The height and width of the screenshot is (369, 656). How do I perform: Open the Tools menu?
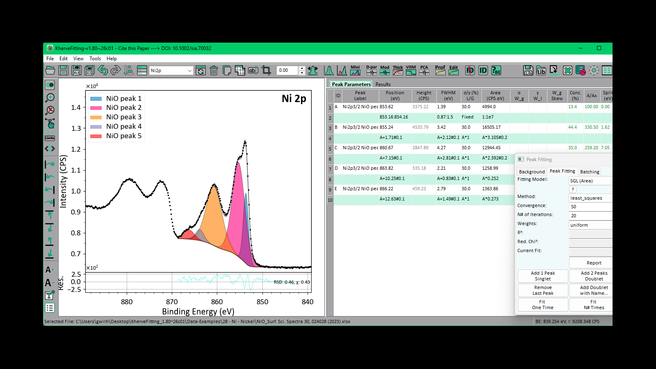click(95, 59)
